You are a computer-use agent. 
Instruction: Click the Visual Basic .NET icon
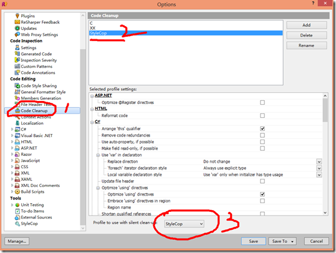coord(17,136)
